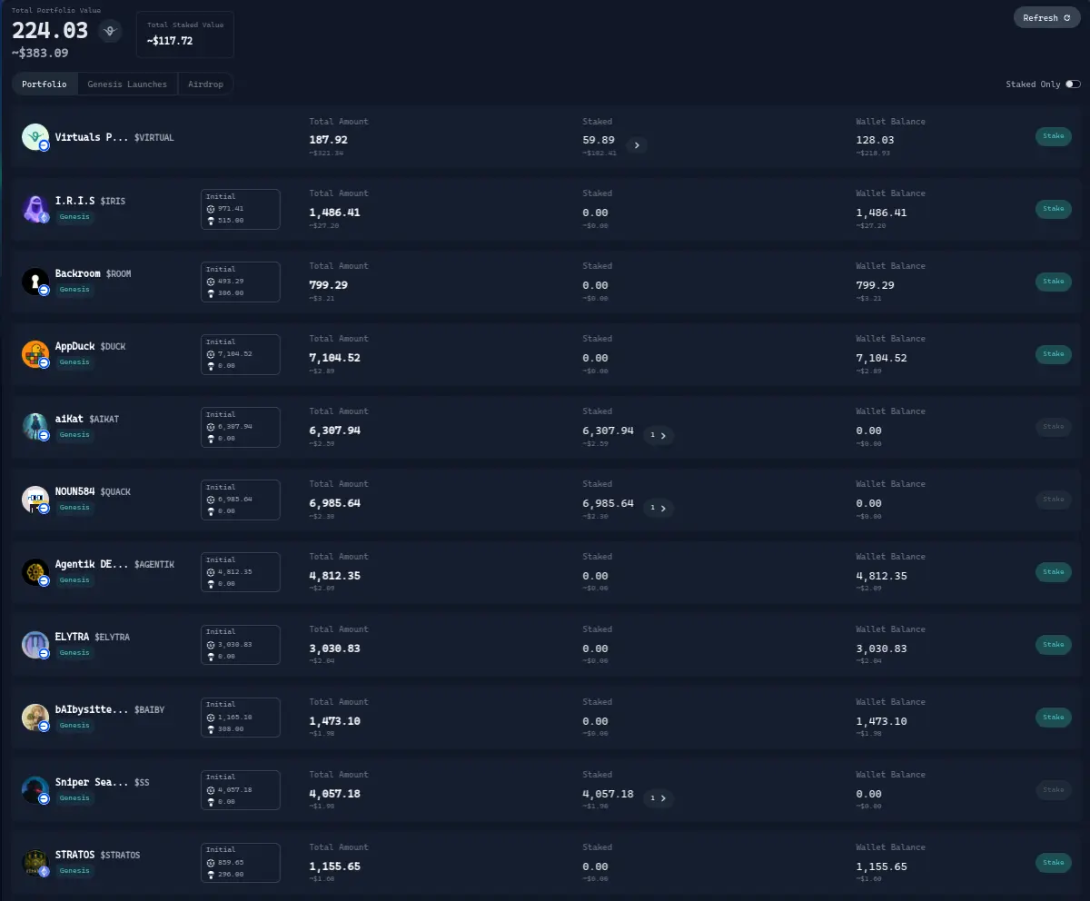1090x901 pixels.
Task: Switch to the Genesis Launches tab
Action: coord(127,84)
